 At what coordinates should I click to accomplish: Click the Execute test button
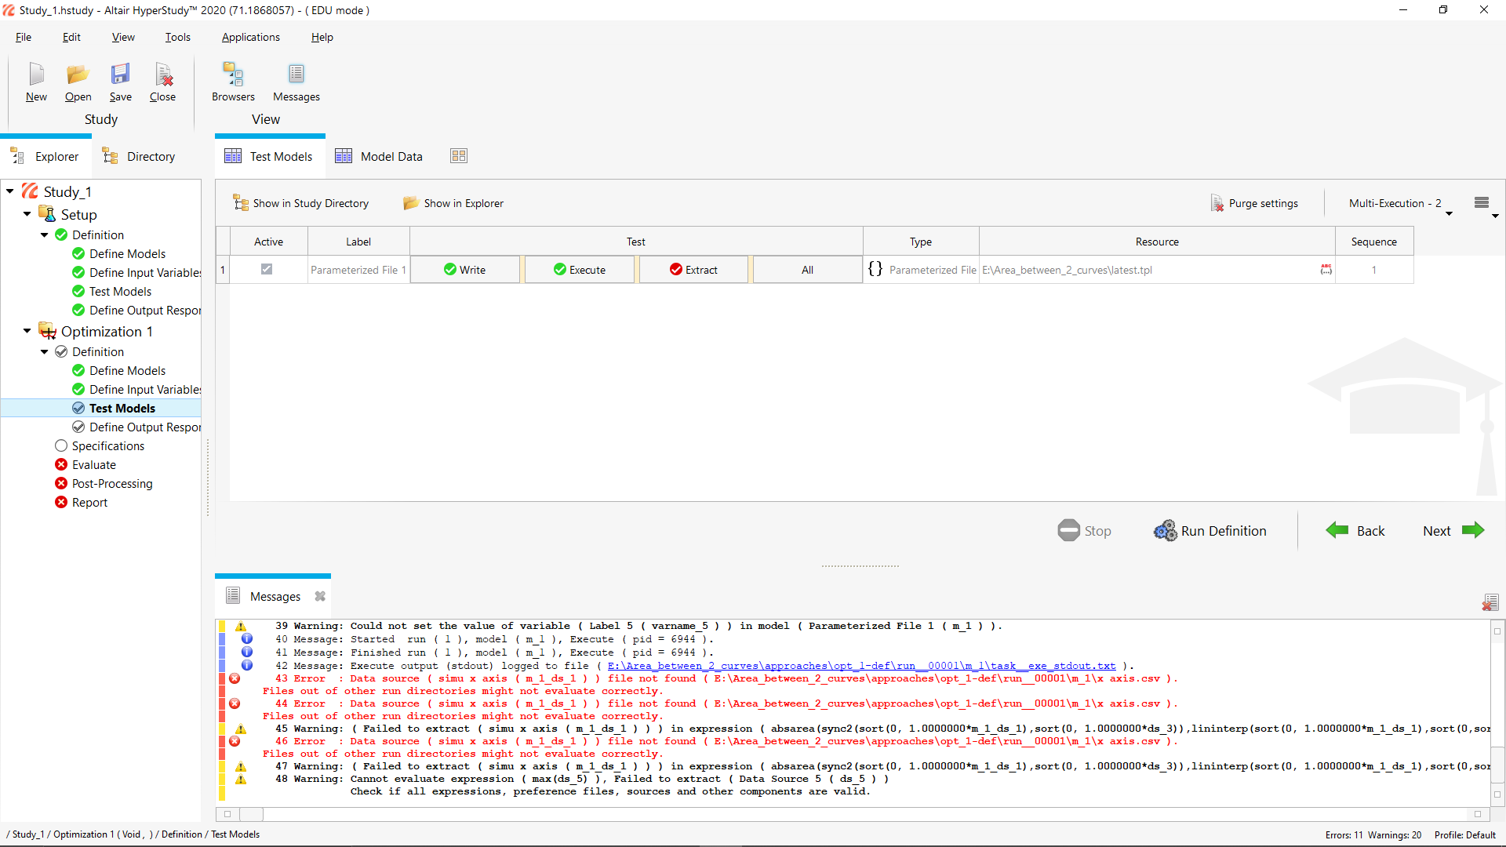[580, 269]
